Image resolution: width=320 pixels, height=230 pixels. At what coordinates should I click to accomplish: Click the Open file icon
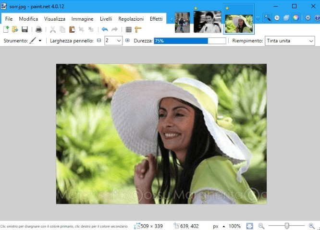pyautogui.click(x=15, y=29)
